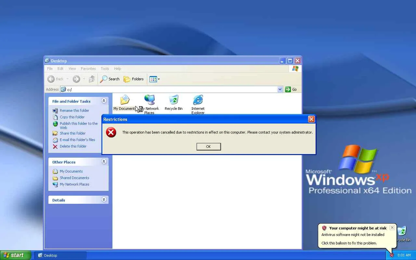Click the Forward arrow button
Screen dimensions: 416x260
coord(76,79)
